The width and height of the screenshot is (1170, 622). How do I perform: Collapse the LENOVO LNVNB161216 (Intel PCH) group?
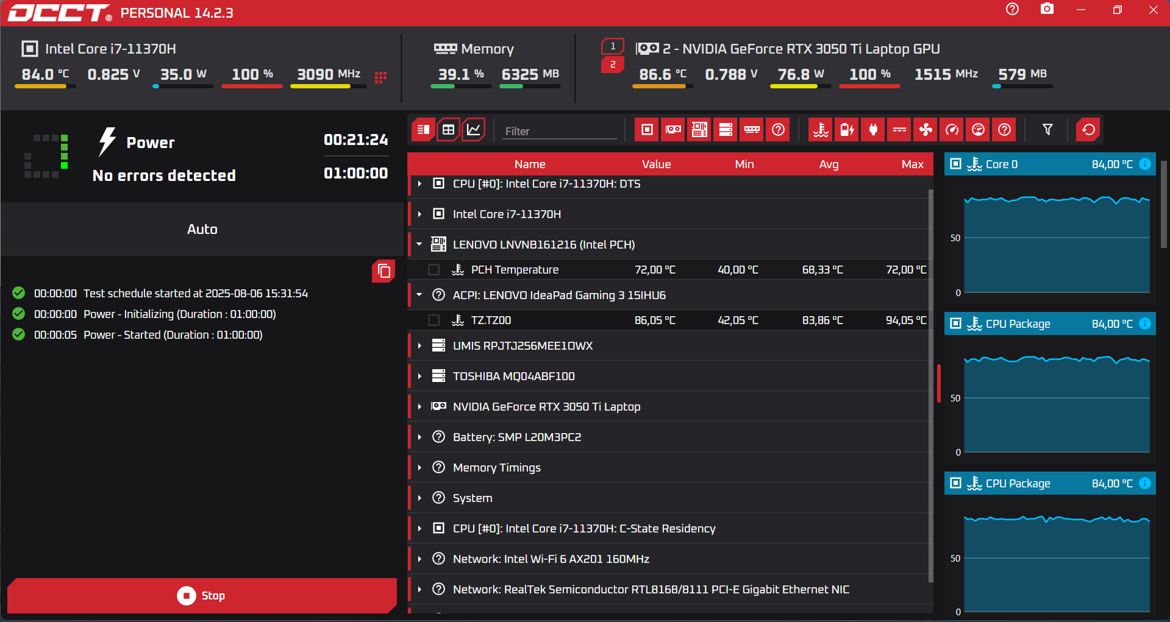coord(419,244)
